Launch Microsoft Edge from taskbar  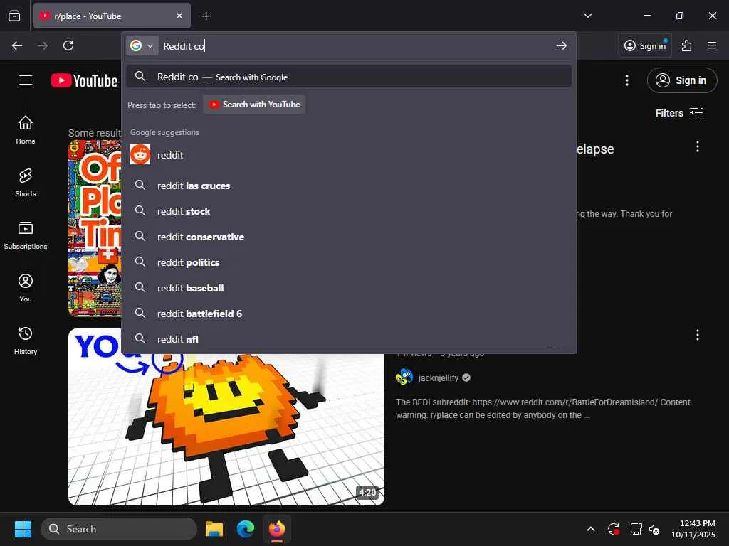tap(246, 529)
